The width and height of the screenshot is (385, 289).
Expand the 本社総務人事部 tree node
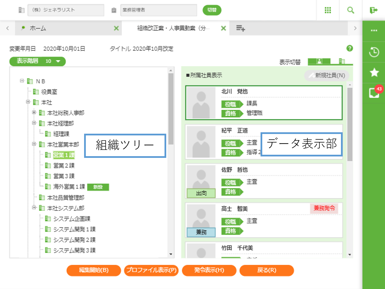tap(34, 113)
